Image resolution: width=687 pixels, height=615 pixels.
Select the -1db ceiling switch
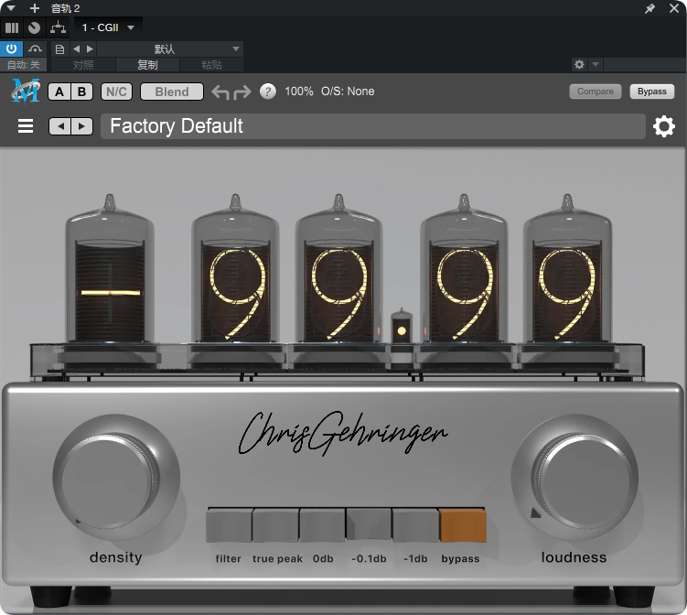(x=416, y=524)
